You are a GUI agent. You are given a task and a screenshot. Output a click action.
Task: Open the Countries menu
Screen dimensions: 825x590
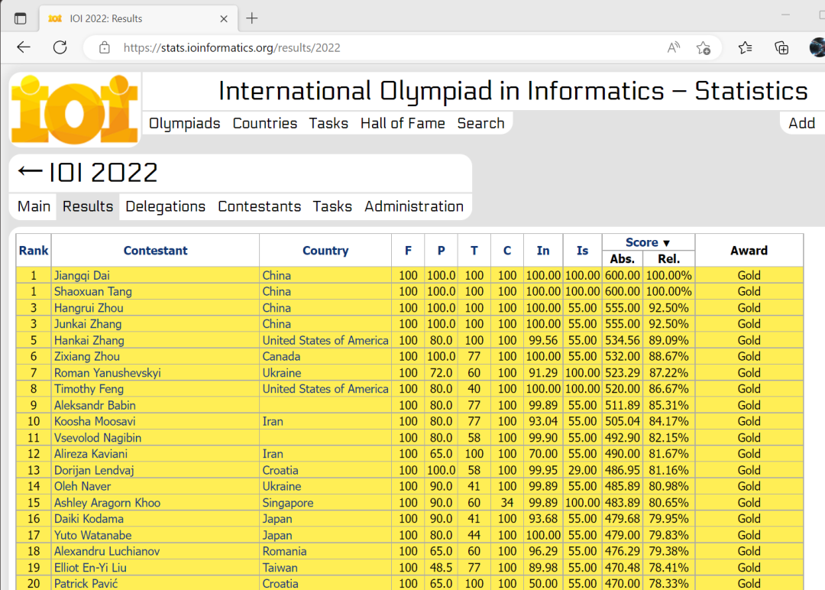pos(264,123)
